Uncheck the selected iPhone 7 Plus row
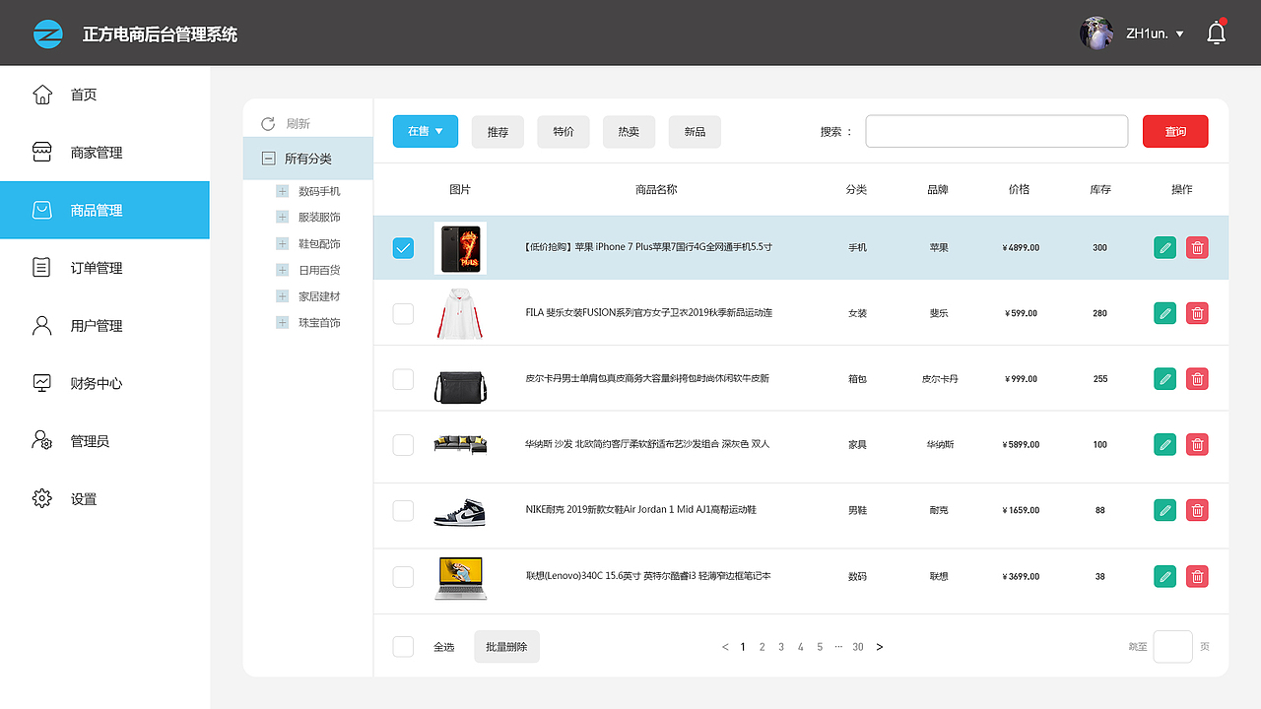1261x709 pixels. 403,248
